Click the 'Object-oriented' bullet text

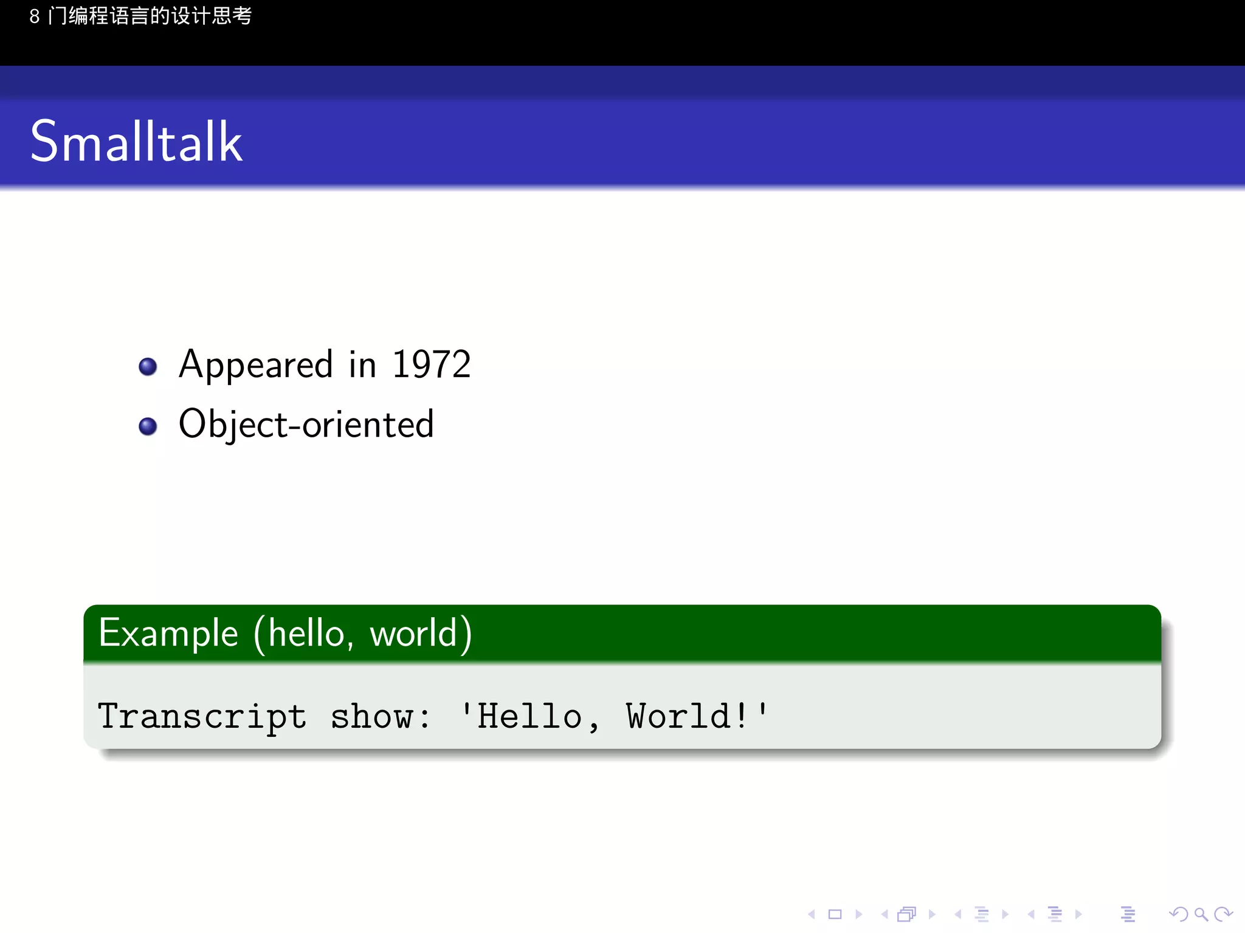tap(306, 425)
